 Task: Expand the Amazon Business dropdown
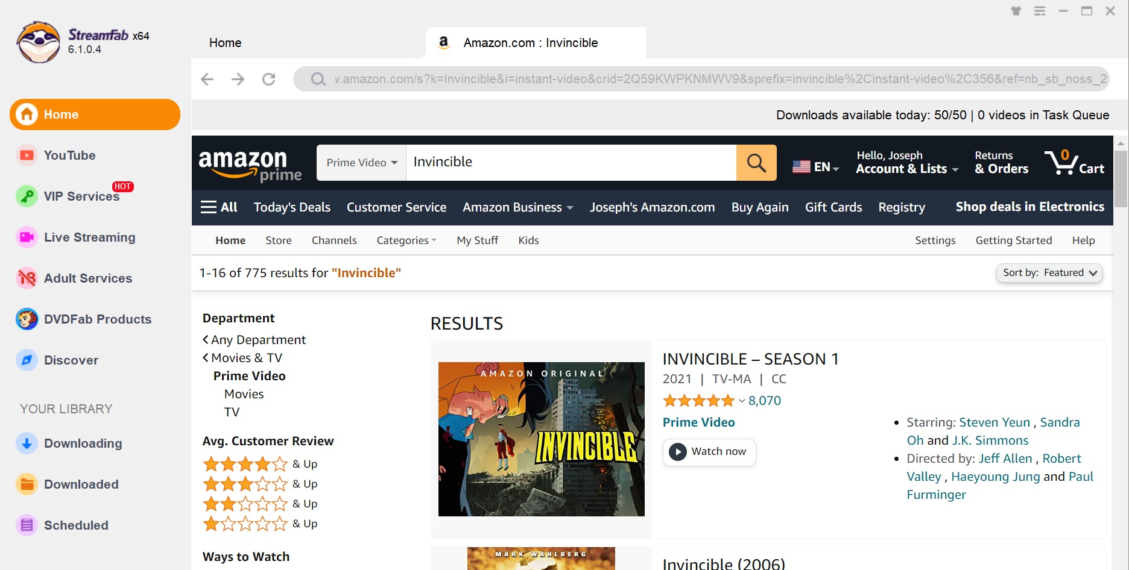[x=517, y=207]
